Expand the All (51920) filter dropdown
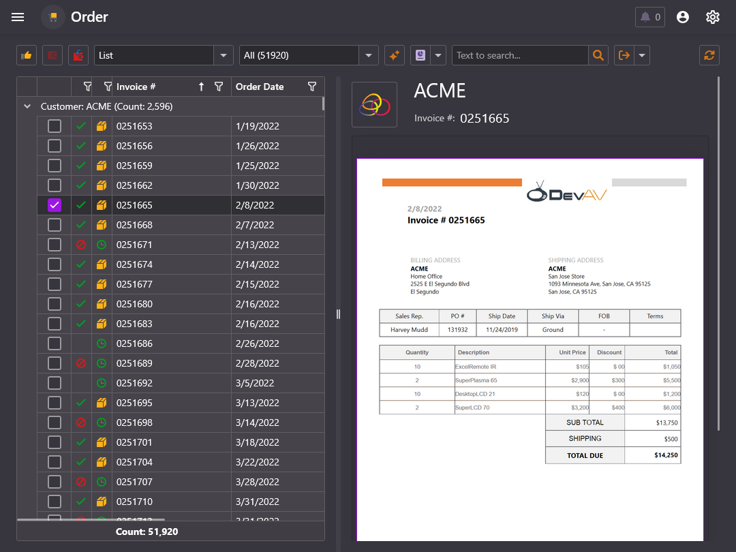 (368, 55)
